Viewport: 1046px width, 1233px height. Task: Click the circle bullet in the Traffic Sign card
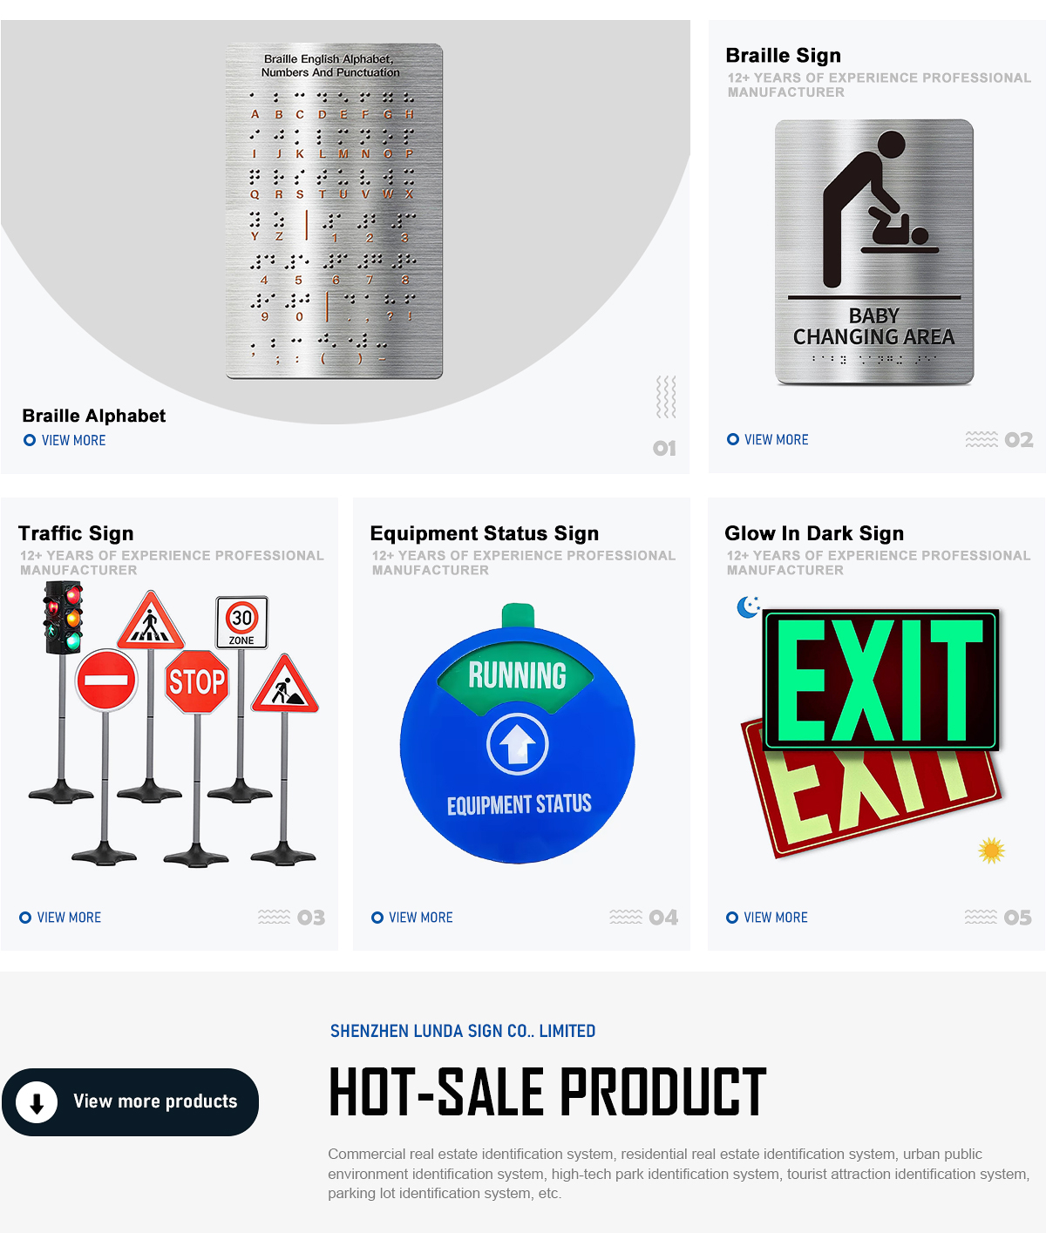coord(25,918)
